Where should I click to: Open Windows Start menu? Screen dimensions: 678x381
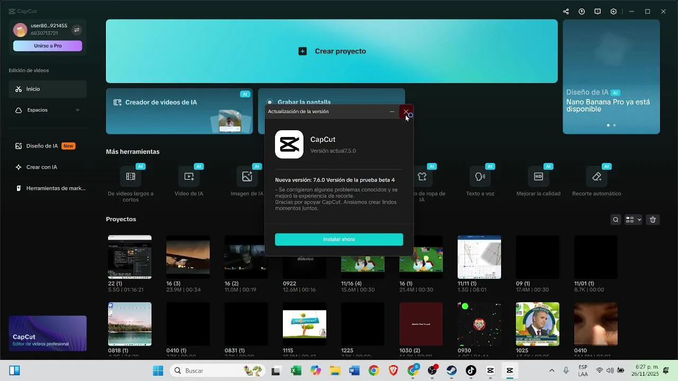pyautogui.click(x=158, y=370)
